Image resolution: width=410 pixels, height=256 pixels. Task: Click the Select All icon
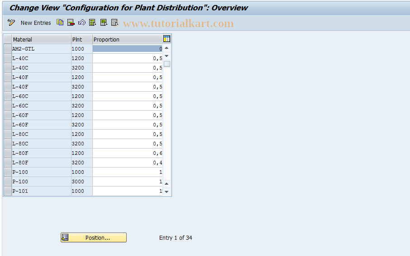93,23
